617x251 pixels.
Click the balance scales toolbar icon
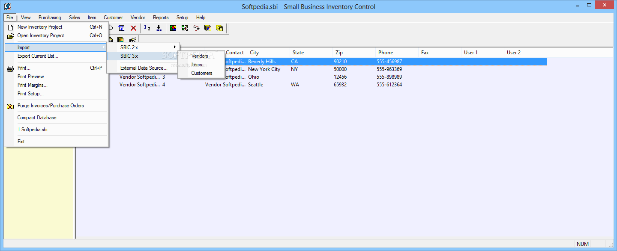pyautogui.click(x=196, y=28)
